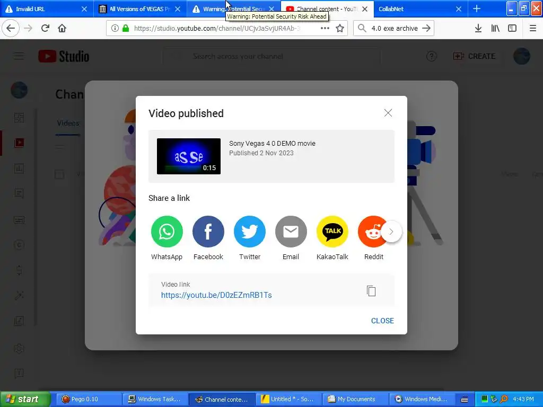
Task: View site information icon in address bar
Action: point(115,29)
